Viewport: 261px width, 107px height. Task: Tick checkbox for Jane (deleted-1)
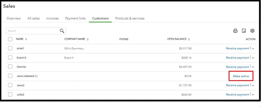tap(10, 76)
